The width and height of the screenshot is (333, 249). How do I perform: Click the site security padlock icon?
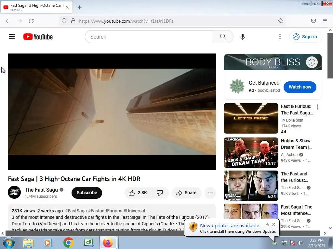(x=73, y=21)
